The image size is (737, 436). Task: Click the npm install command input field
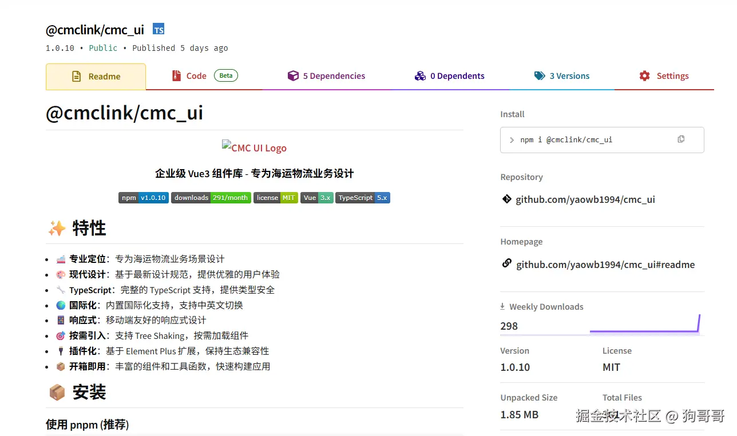(x=589, y=139)
